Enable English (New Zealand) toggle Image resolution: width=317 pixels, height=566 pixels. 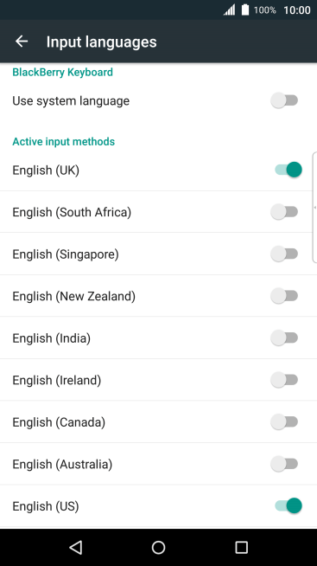[284, 296]
